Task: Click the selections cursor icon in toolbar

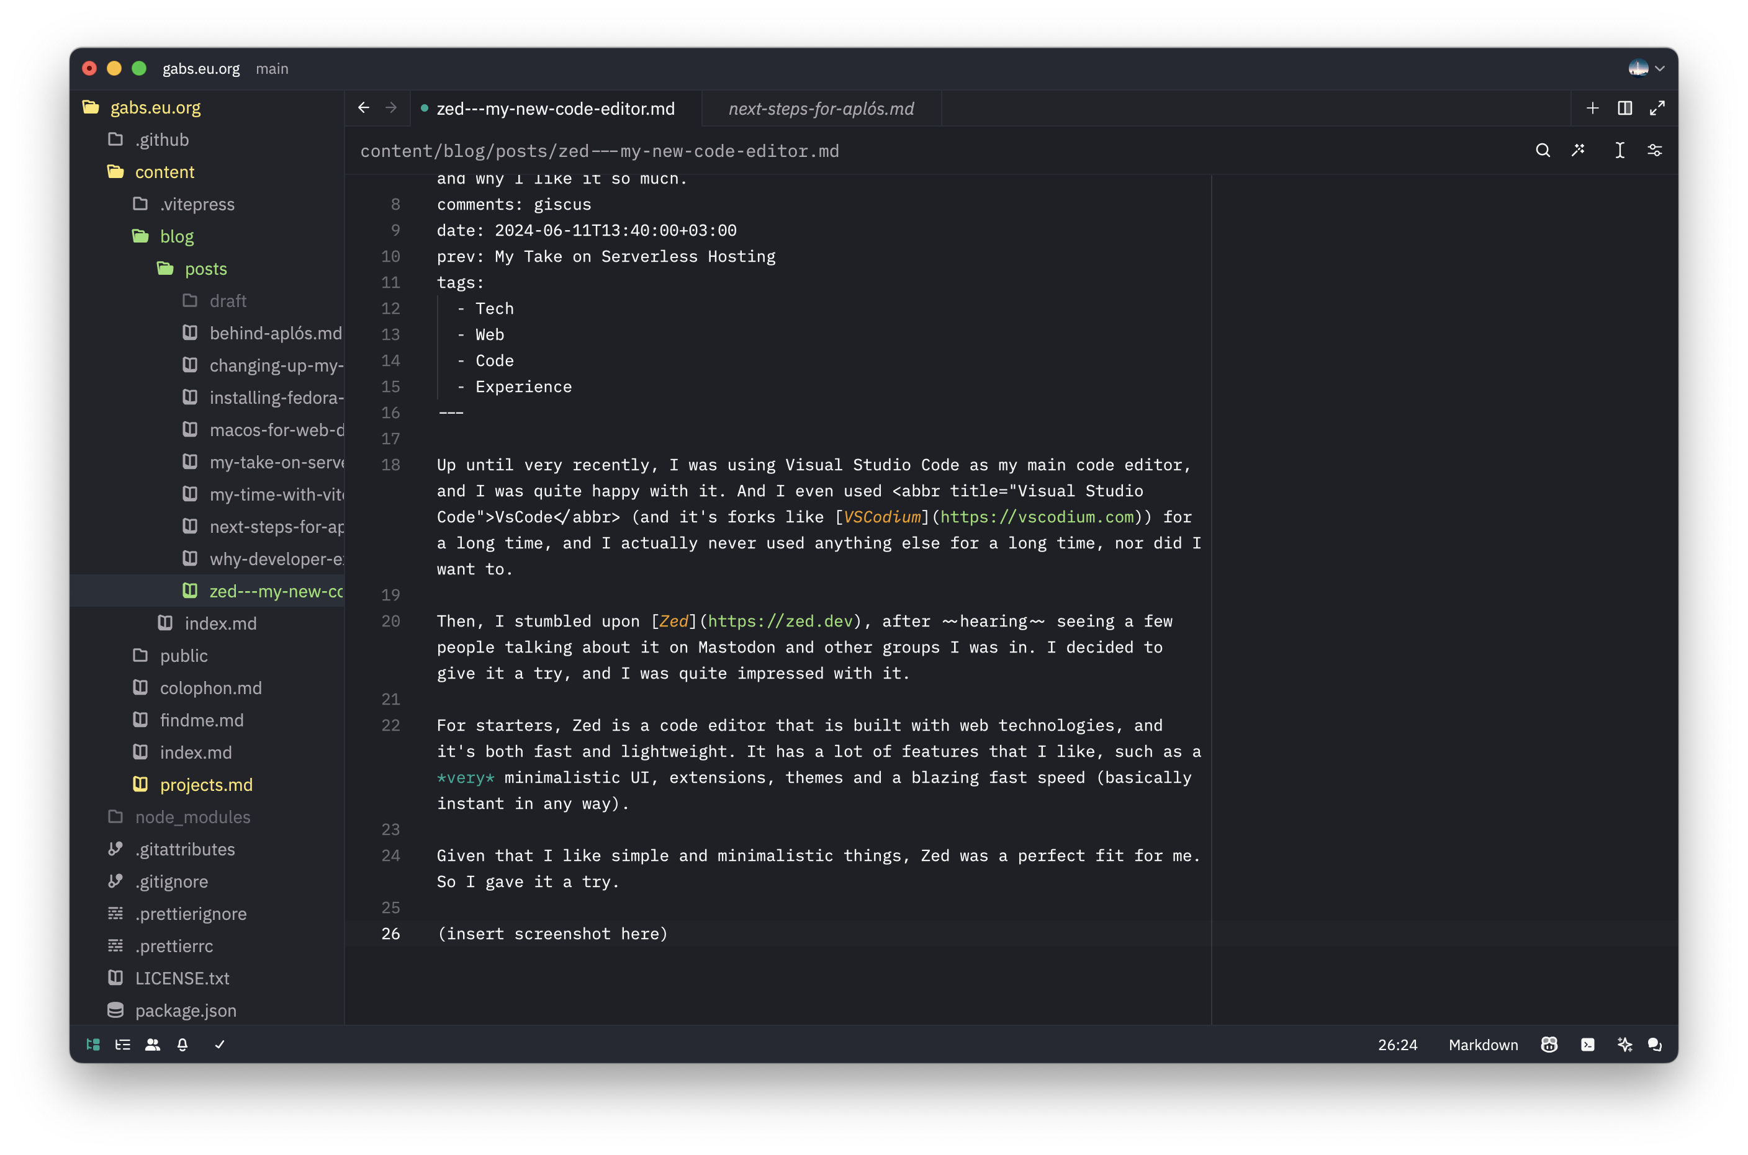Action: point(1619,150)
